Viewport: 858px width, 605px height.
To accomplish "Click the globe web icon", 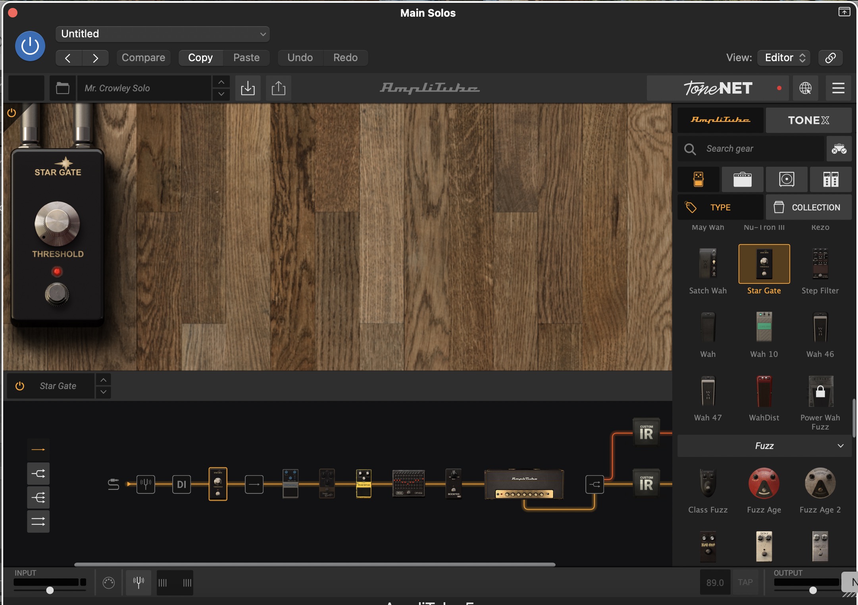I will 805,88.
